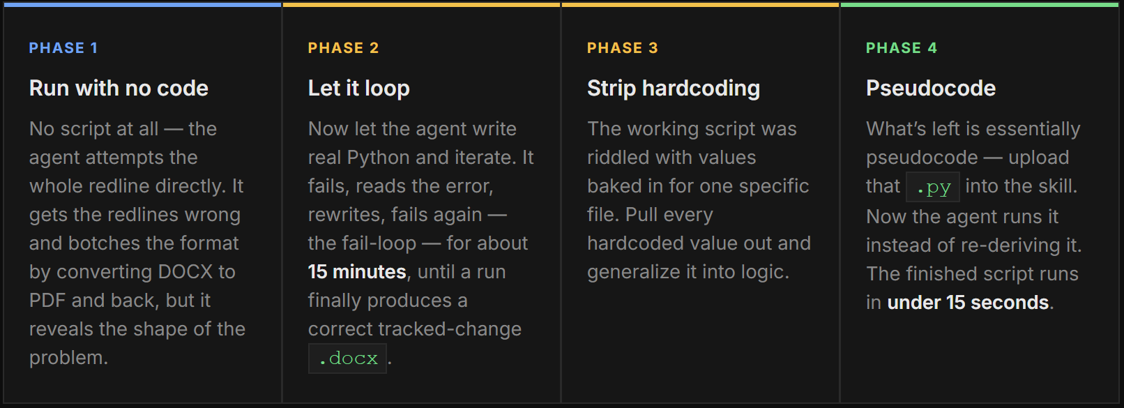Click the yellow bar above Phase 2
The image size is (1124, 408).
pyautogui.click(x=421, y=5)
